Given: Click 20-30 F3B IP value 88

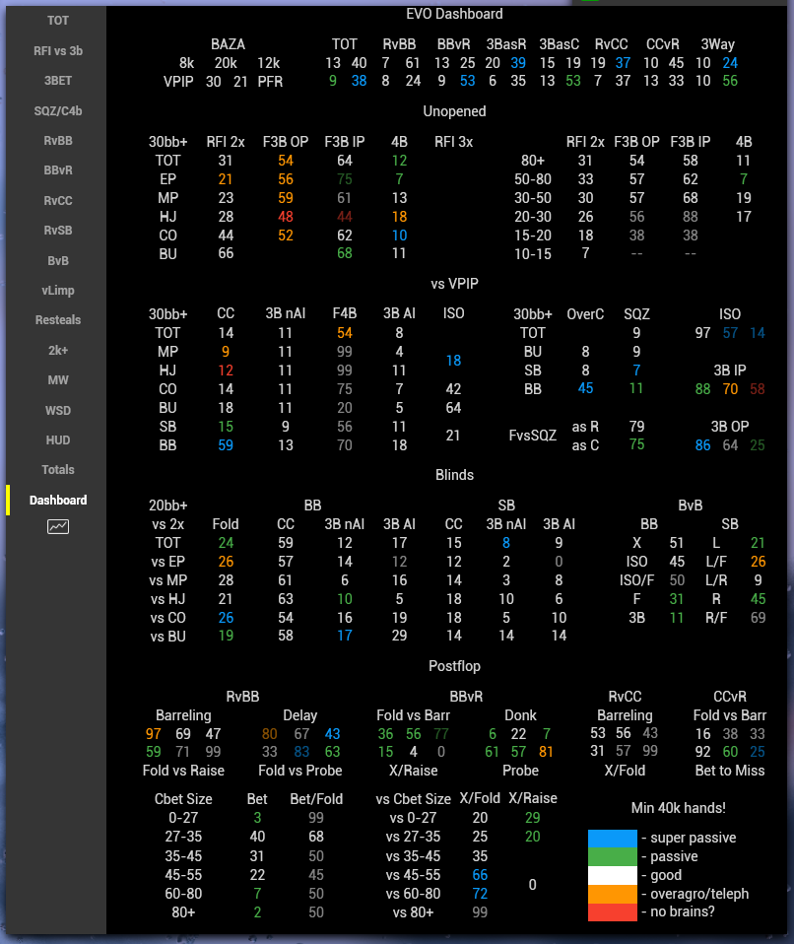Looking at the screenshot, I should point(691,217).
